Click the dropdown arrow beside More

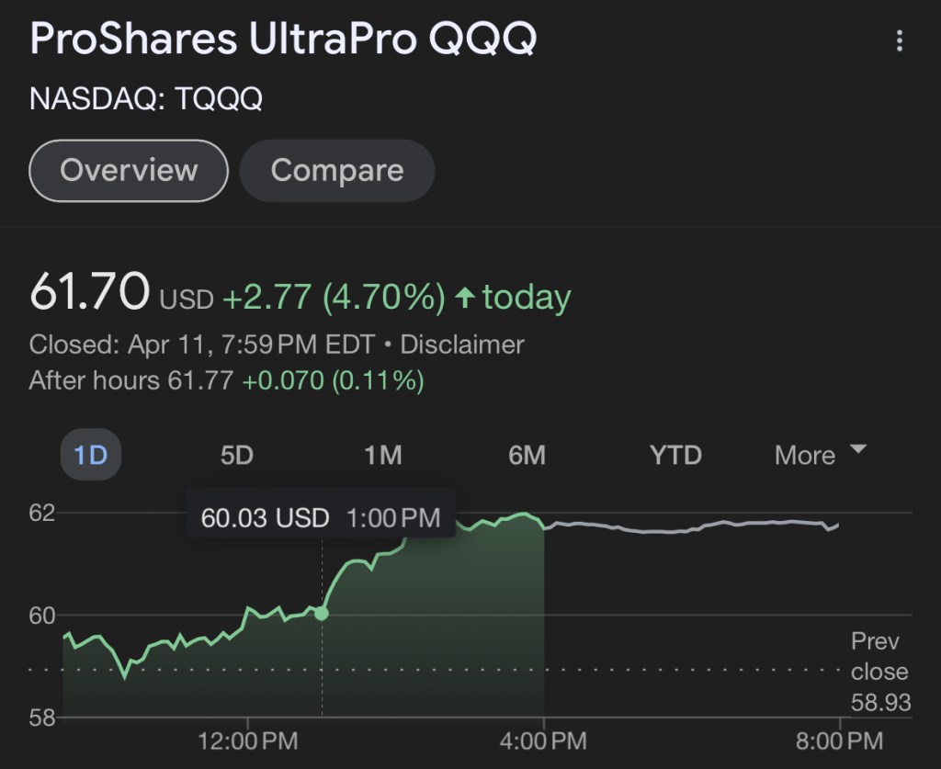(858, 449)
